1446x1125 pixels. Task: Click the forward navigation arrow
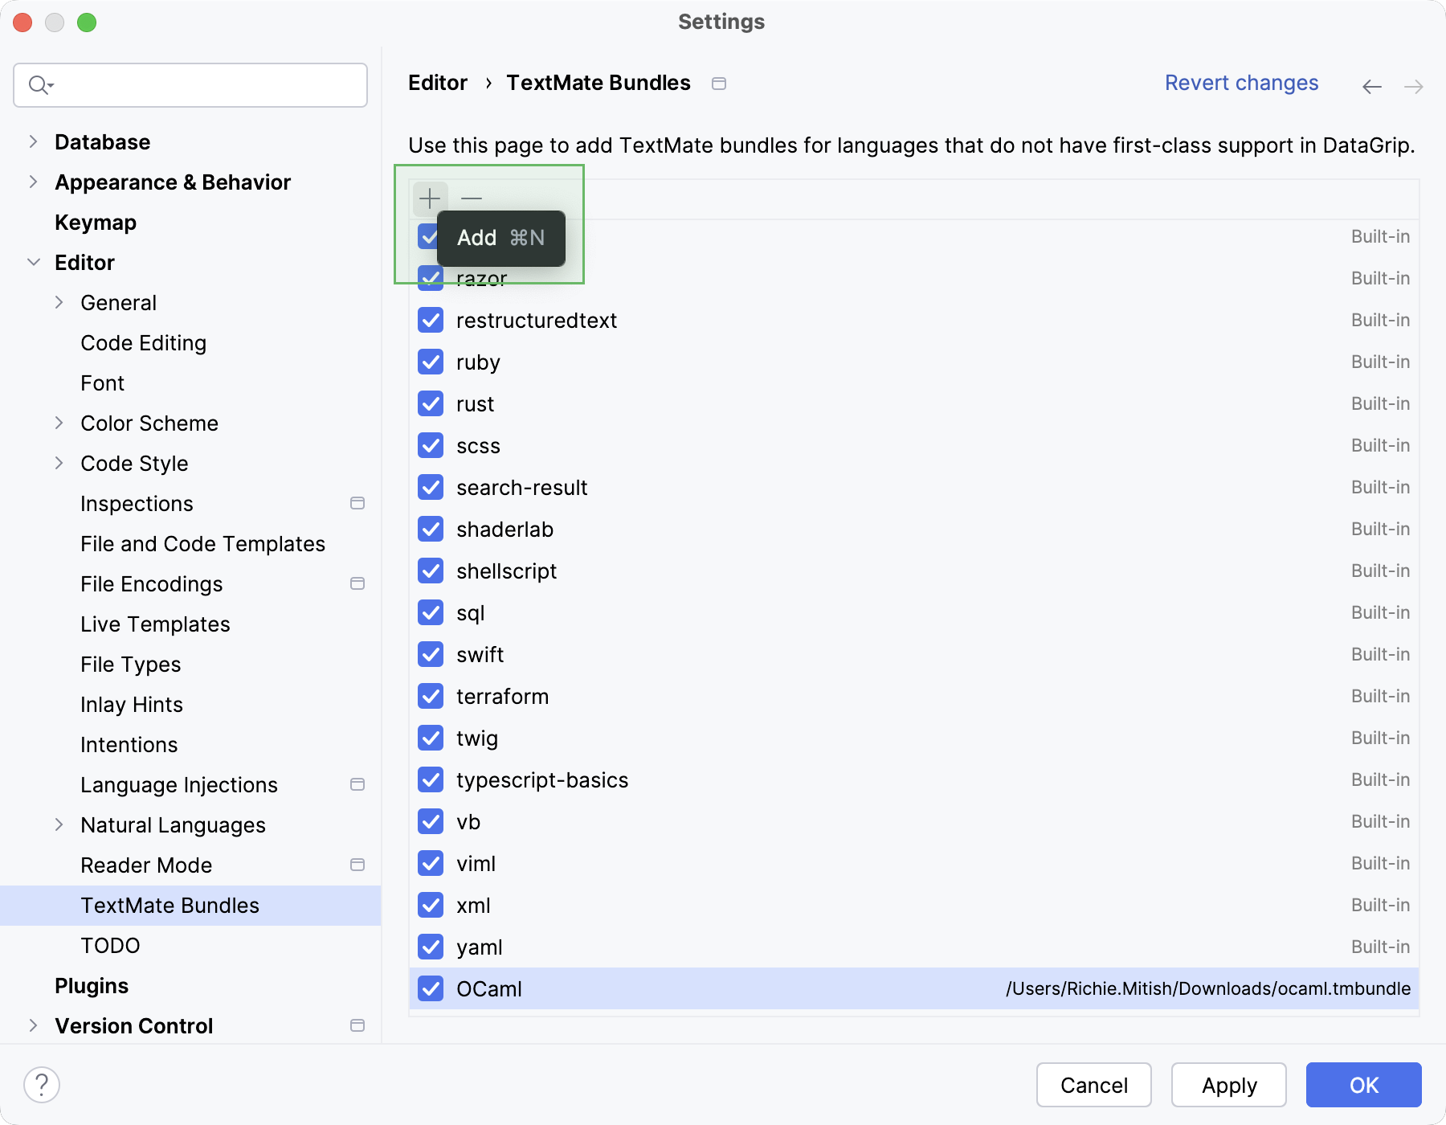1413,86
